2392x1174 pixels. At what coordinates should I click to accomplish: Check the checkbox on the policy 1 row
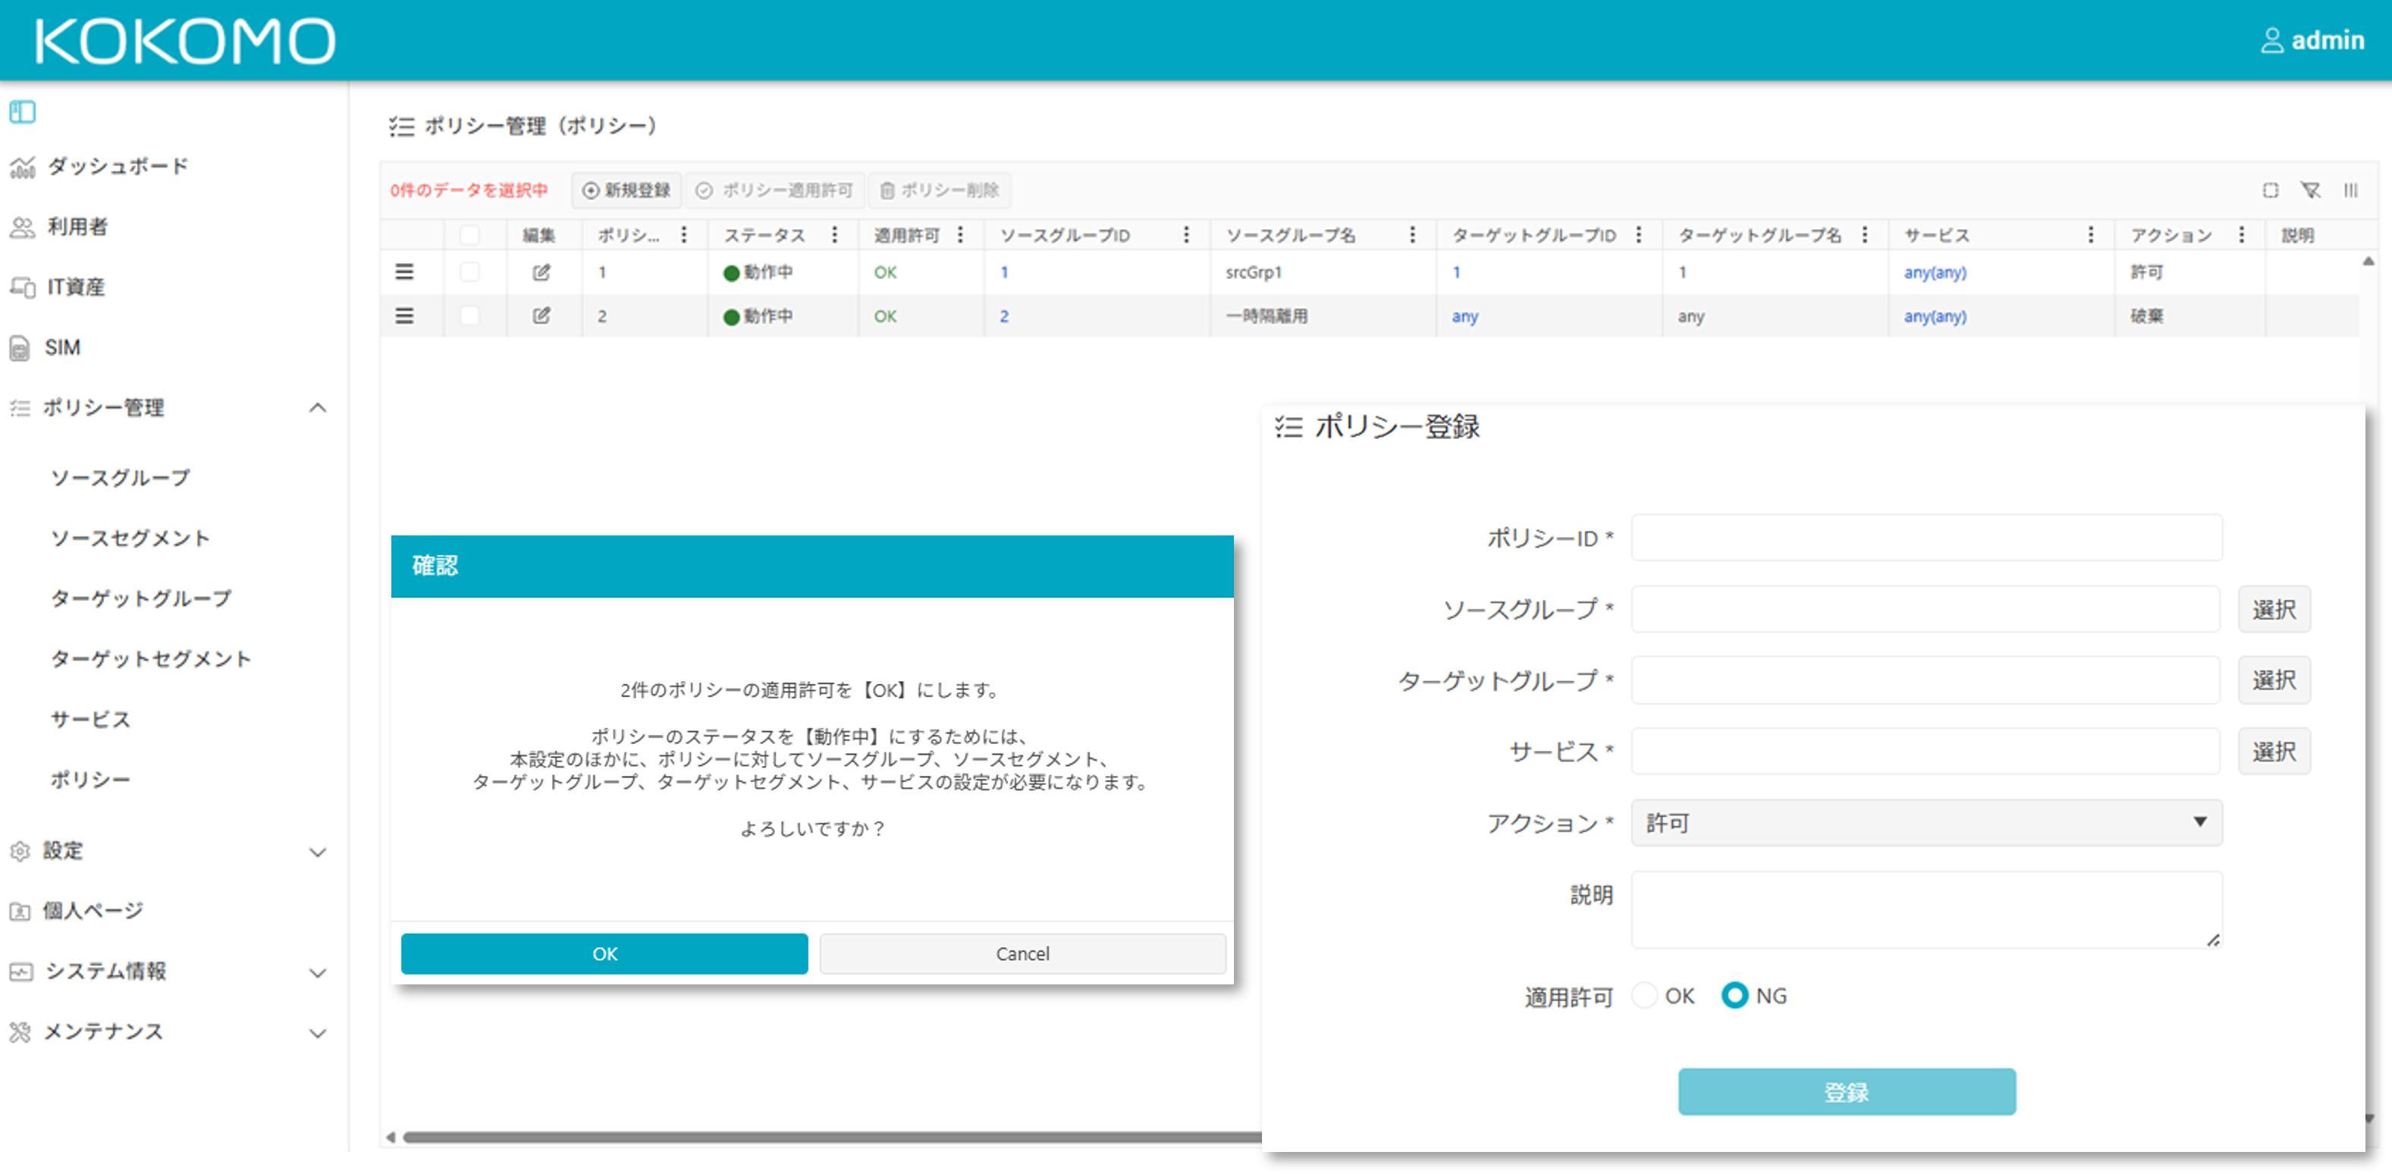(471, 272)
